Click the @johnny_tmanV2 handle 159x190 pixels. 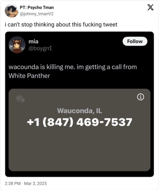coord(37,14)
